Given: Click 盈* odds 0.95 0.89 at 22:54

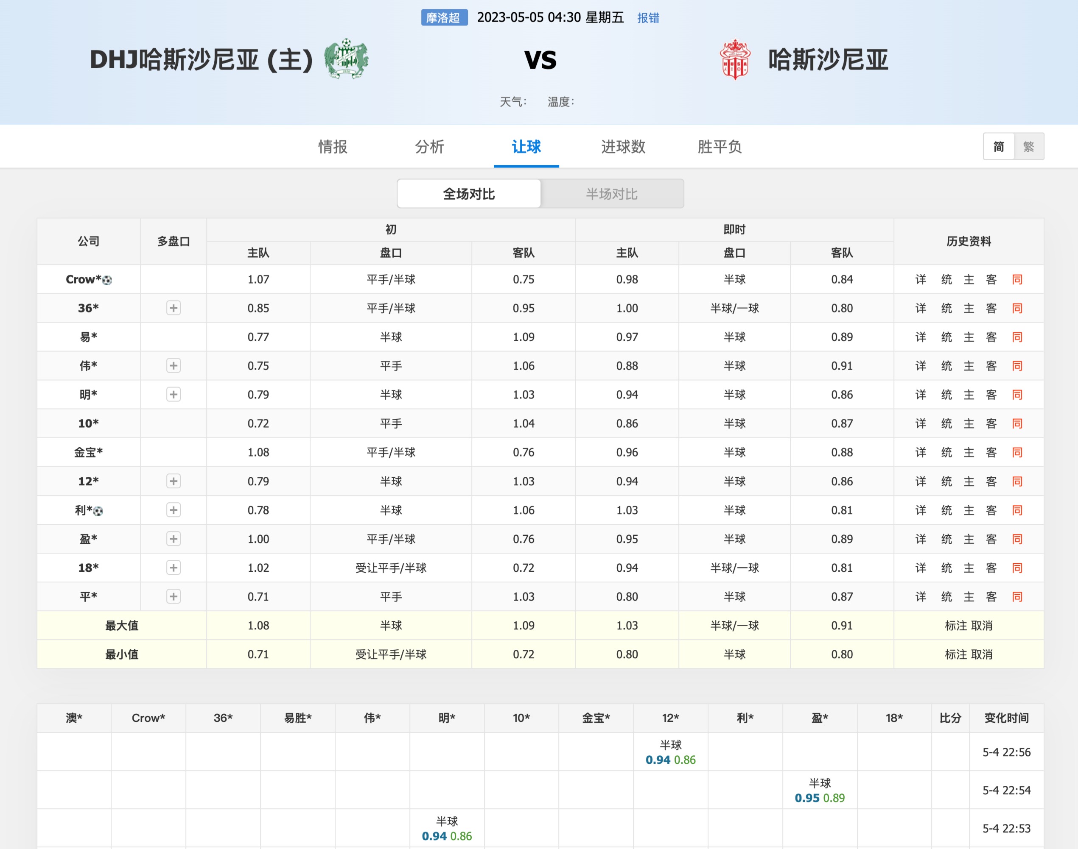Looking at the screenshot, I should coord(820,798).
